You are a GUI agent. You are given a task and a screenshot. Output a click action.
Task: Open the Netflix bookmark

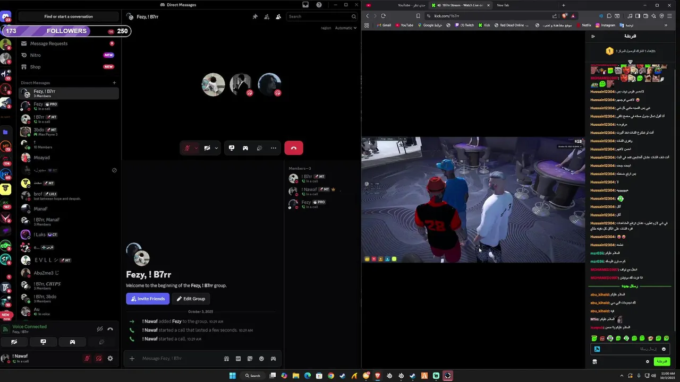[583, 25]
